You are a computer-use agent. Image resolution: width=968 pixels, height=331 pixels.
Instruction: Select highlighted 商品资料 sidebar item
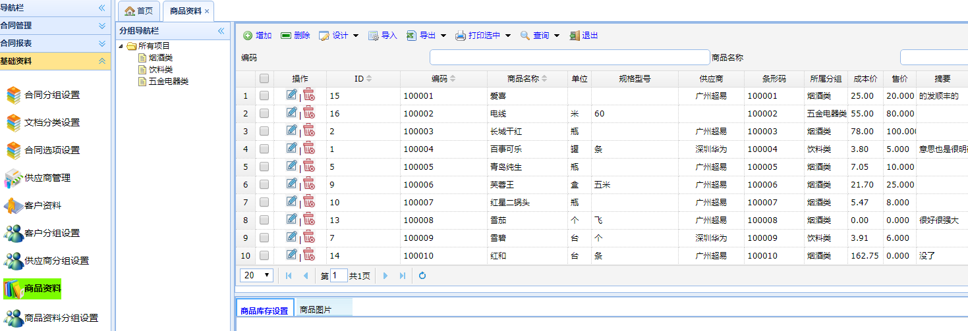click(33, 288)
